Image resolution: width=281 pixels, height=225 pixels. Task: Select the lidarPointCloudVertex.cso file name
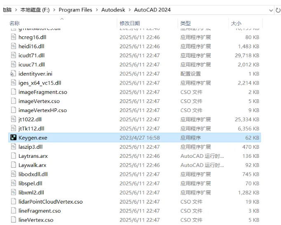[51, 202]
